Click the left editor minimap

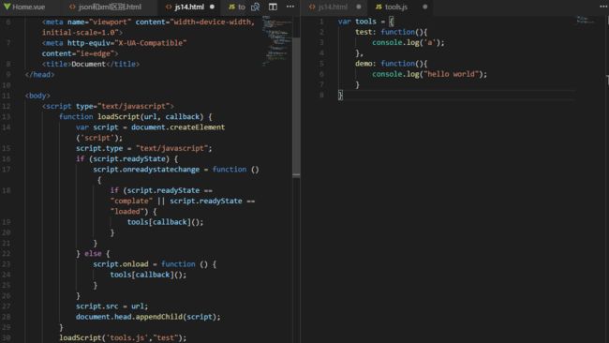point(277,41)
